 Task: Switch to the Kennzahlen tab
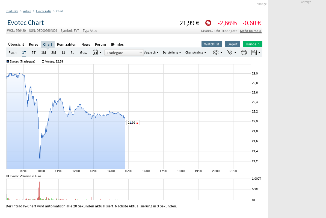click(67, 44)
